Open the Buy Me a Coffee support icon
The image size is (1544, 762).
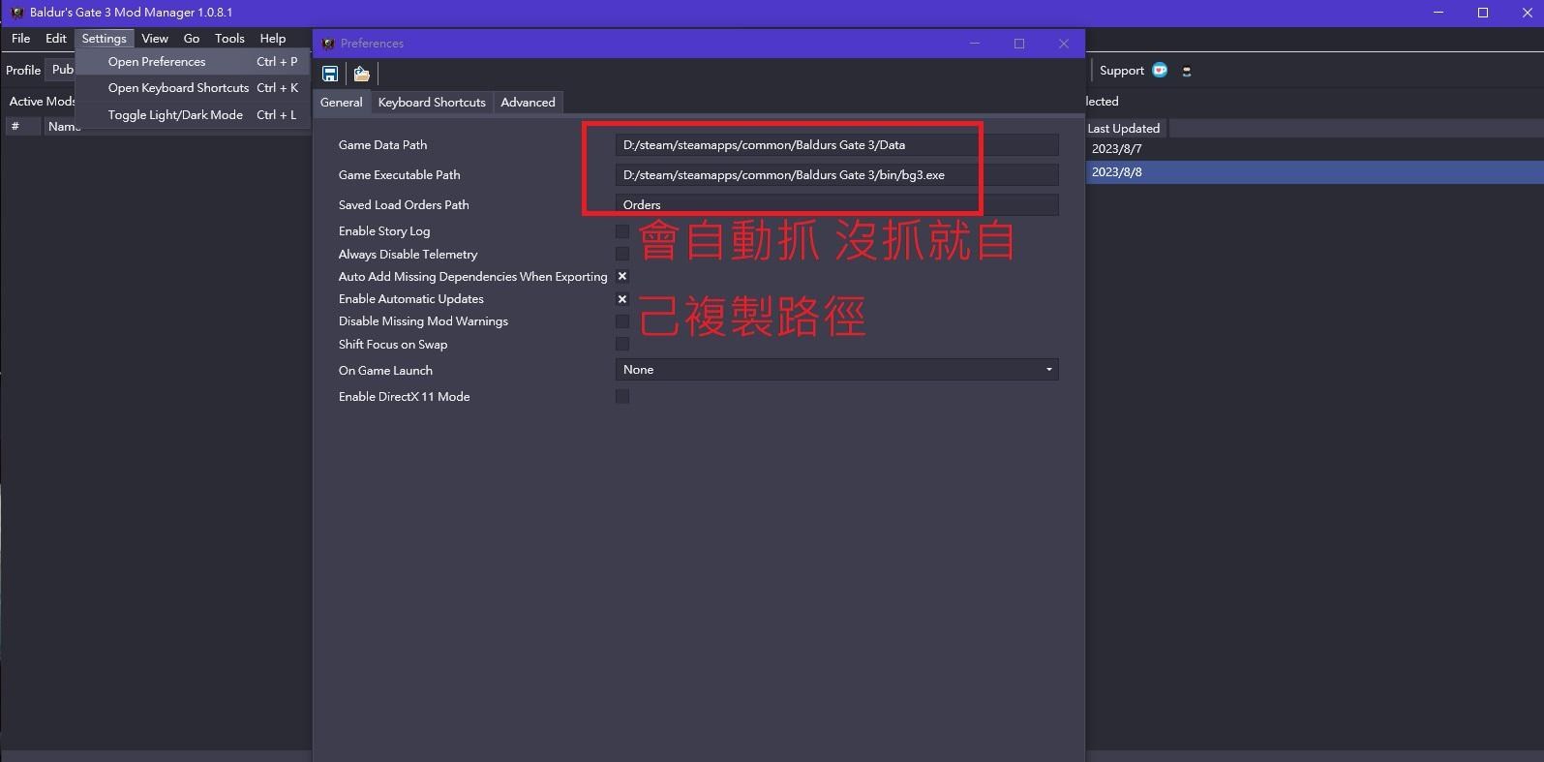(1187, 71)
